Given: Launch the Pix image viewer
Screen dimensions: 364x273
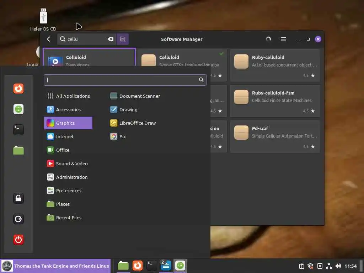Looking at the screenshot, I should pos(118,136).
